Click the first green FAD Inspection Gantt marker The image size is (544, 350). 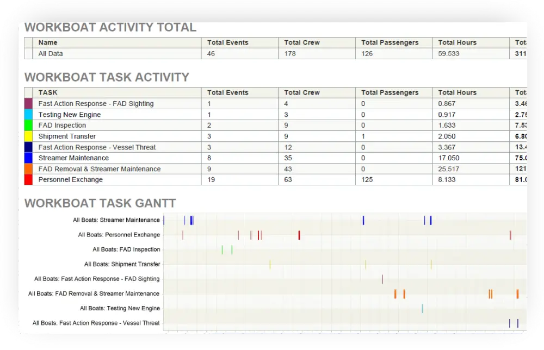222,249
